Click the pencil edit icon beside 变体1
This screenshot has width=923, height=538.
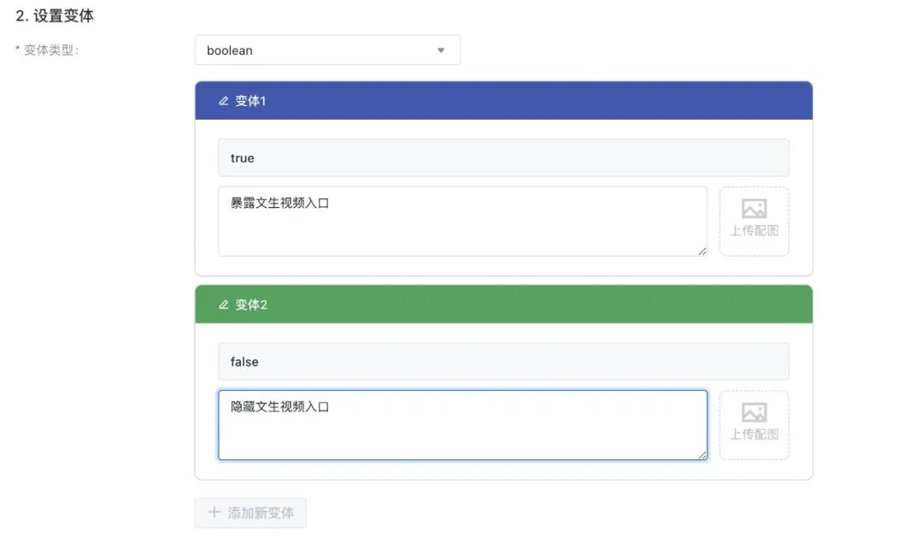coord(223,101)
